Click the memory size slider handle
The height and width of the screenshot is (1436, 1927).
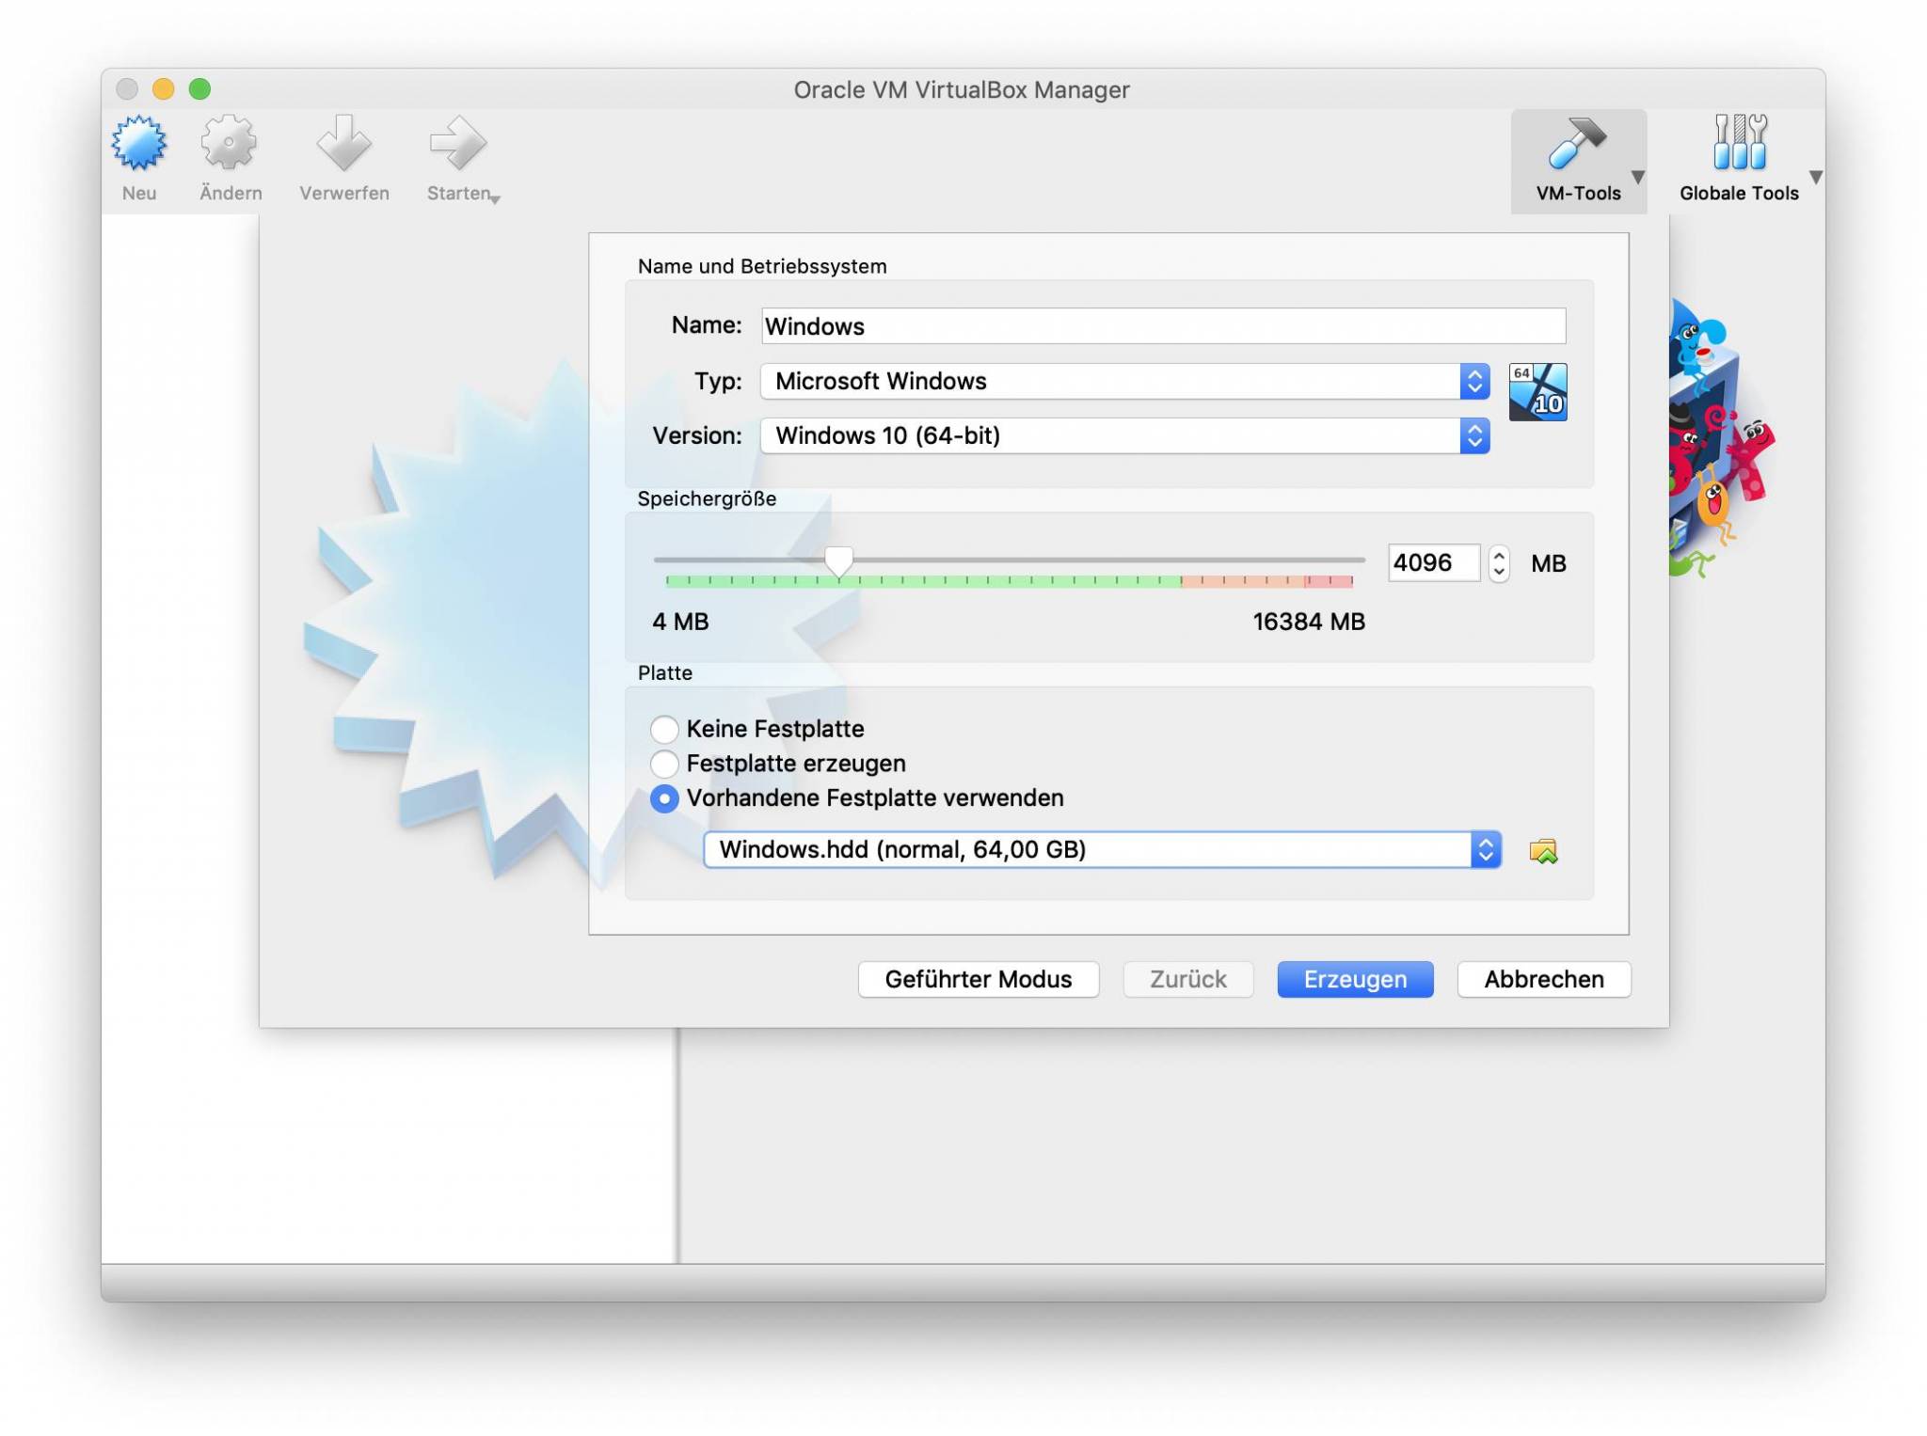(838, 560)
